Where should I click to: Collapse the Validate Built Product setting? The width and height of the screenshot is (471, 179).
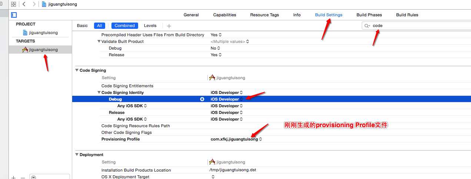point(99,41)
